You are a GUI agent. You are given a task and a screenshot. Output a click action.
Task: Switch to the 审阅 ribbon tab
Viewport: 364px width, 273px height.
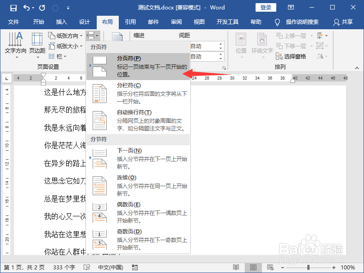pyautogui.click(x=176, y=21)
